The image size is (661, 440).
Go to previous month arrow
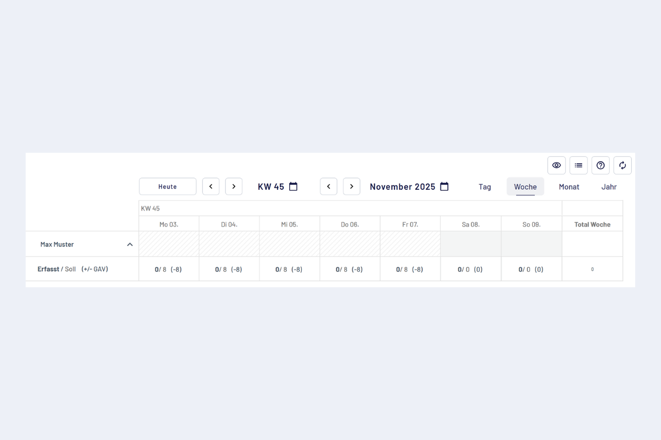[328, 186]
